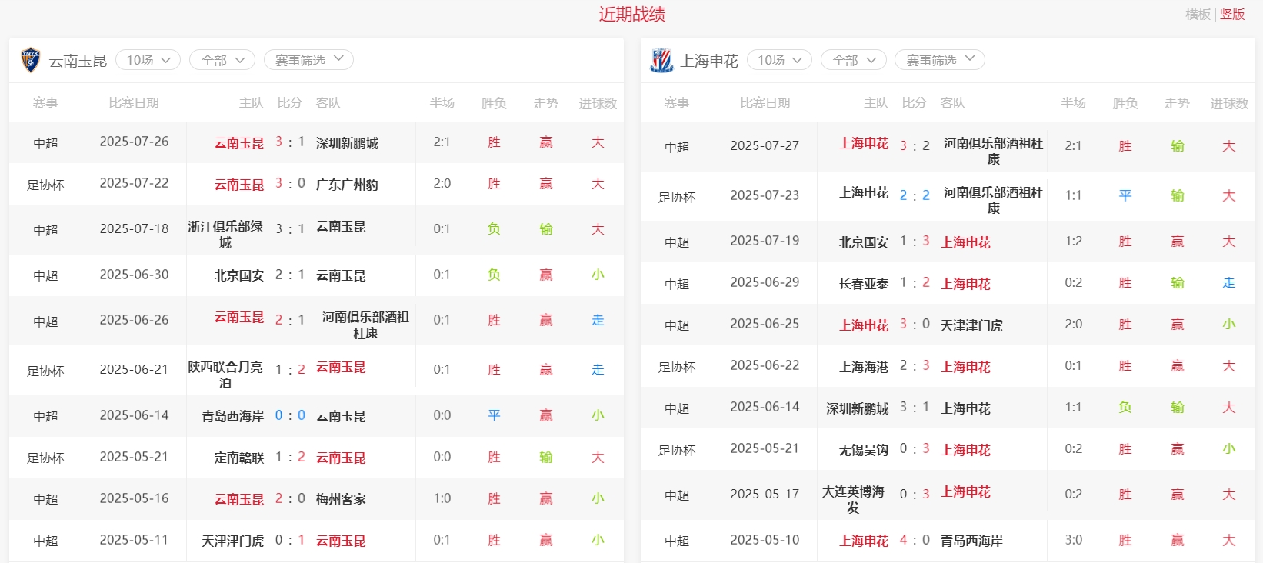
Task: Open 云南玉昆 10场 match count dropdown
Action: click(148, 60)
